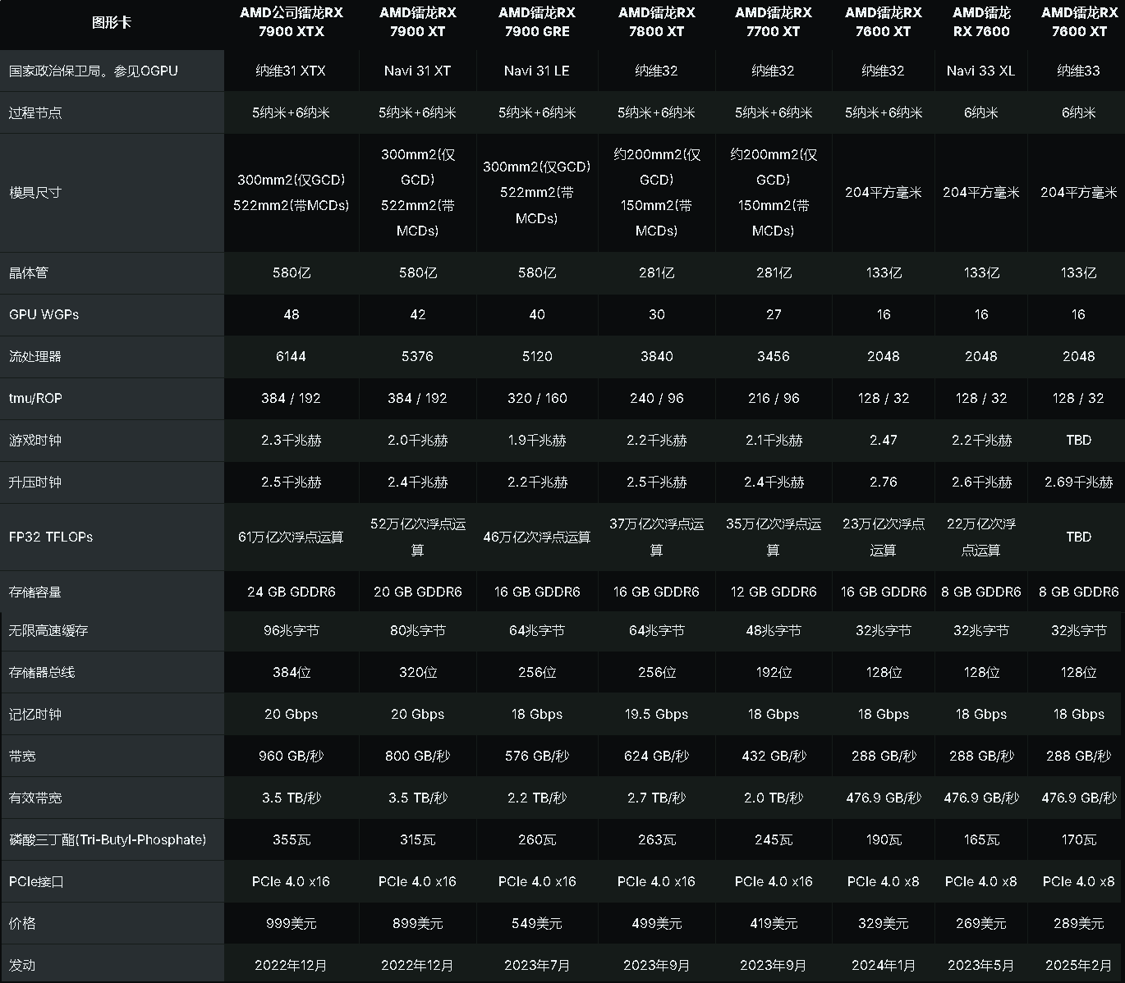Image resolution: width=1125 pixels, height=983 pixels.
Task: Click the Navi 33 XL cell
Action: point(981,71)
